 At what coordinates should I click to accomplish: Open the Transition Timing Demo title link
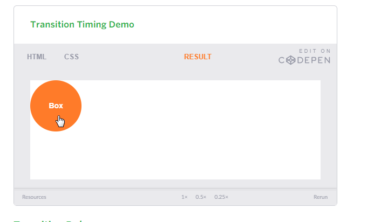click(83, 24)
